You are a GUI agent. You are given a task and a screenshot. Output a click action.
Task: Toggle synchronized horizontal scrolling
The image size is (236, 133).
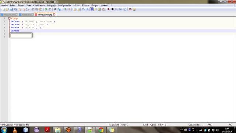(x=78, y=9)
